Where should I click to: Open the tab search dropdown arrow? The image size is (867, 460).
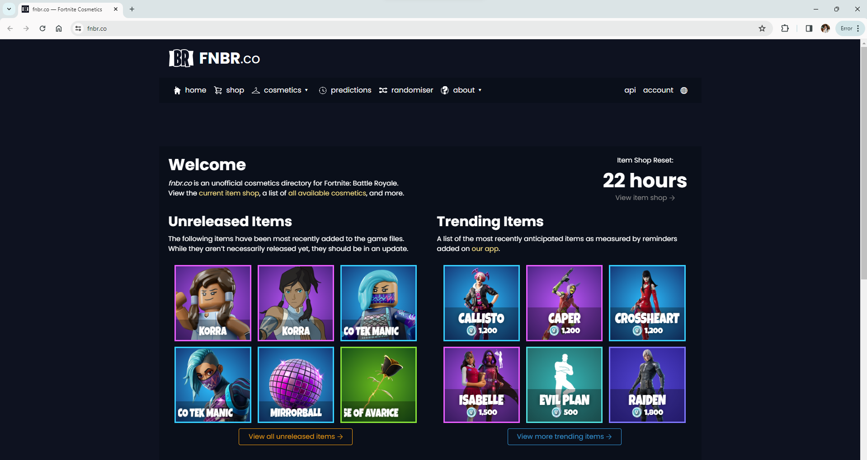coord(9,9)
